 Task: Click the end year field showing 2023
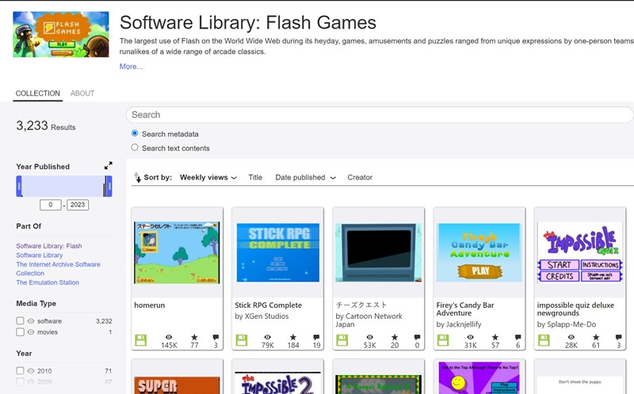[x=78, y=205]
